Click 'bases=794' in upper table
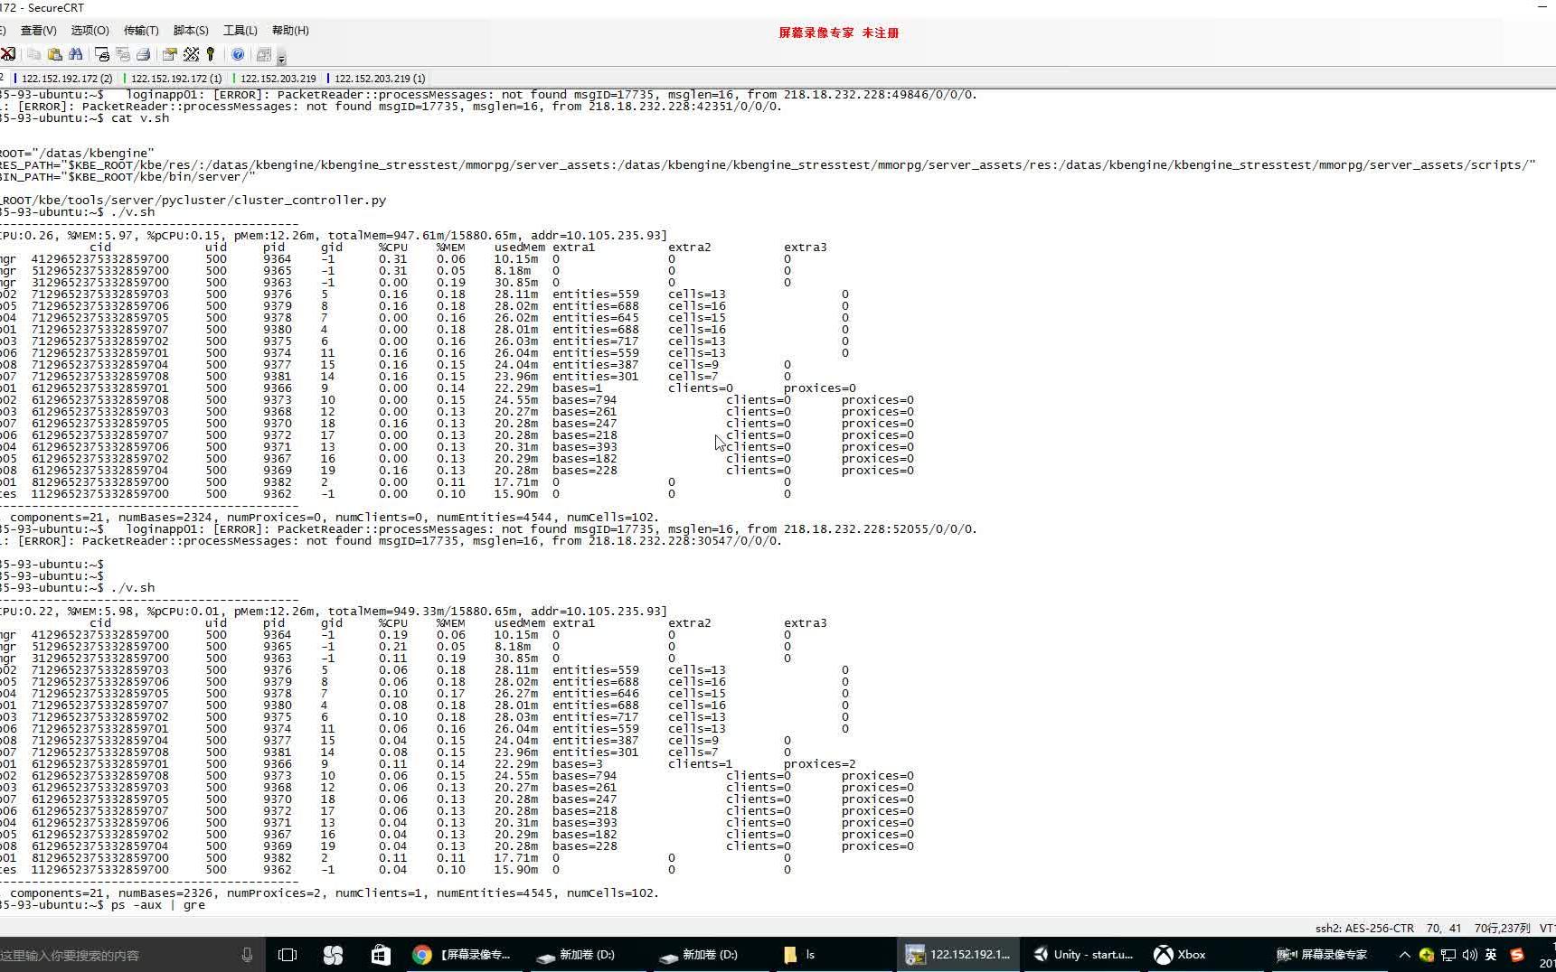 tap(584, 400)
